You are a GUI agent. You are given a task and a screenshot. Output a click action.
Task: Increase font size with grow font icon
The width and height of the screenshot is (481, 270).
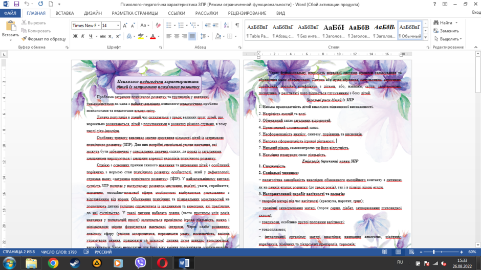coord(125,26)
